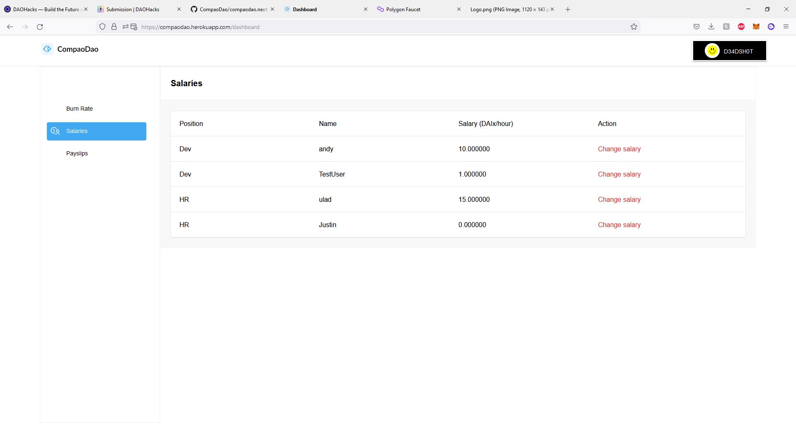This screenshot has width=796, height=431.
Task: Change salary for andy
Action: (x=619, y=149)
